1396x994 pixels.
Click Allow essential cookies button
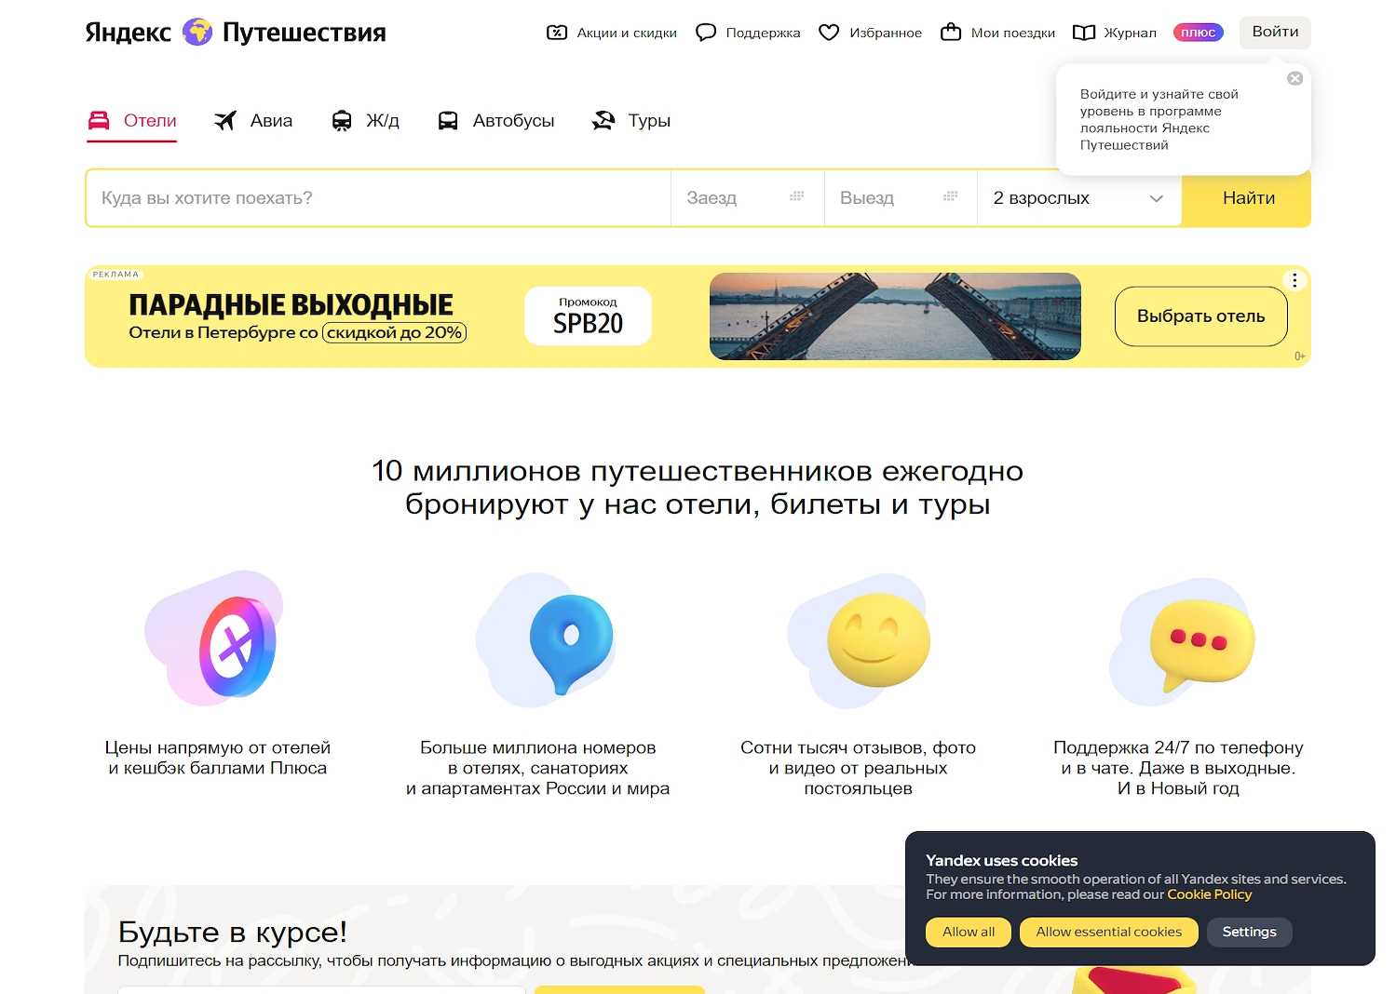[x=1109, y=932]
